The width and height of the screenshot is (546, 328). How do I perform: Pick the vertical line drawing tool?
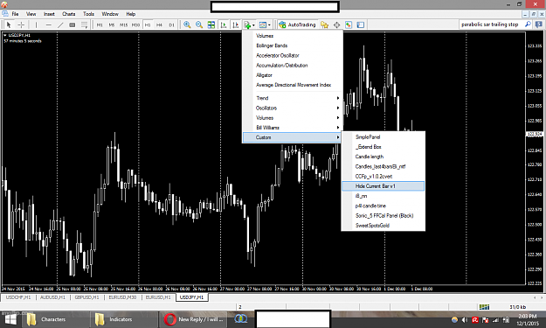point(36,24)
